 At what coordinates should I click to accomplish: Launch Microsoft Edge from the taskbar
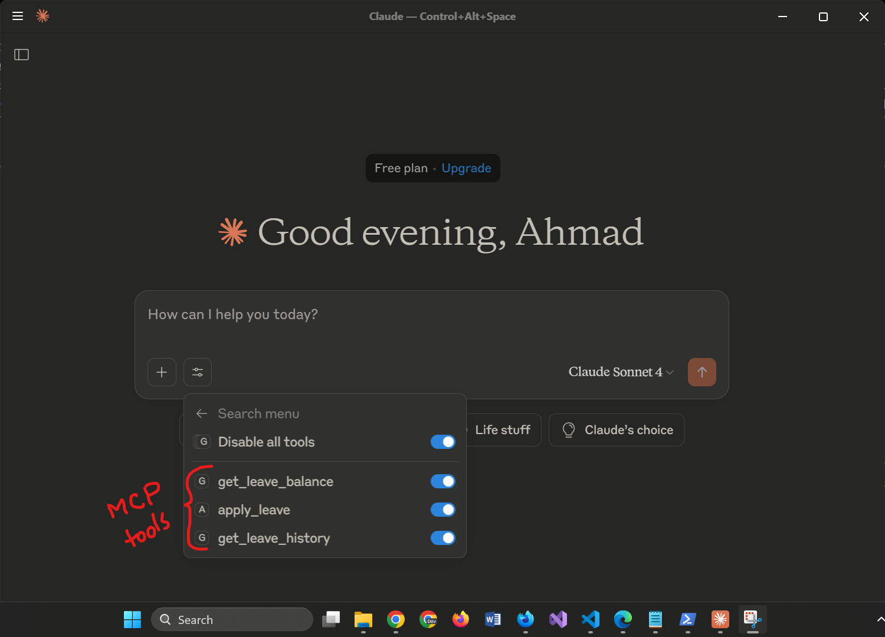(623, 619)
